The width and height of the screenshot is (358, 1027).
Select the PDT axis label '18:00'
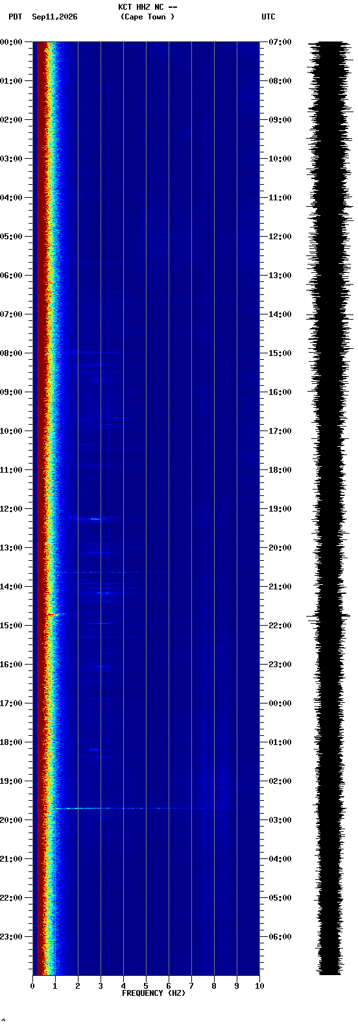point(12,742)
